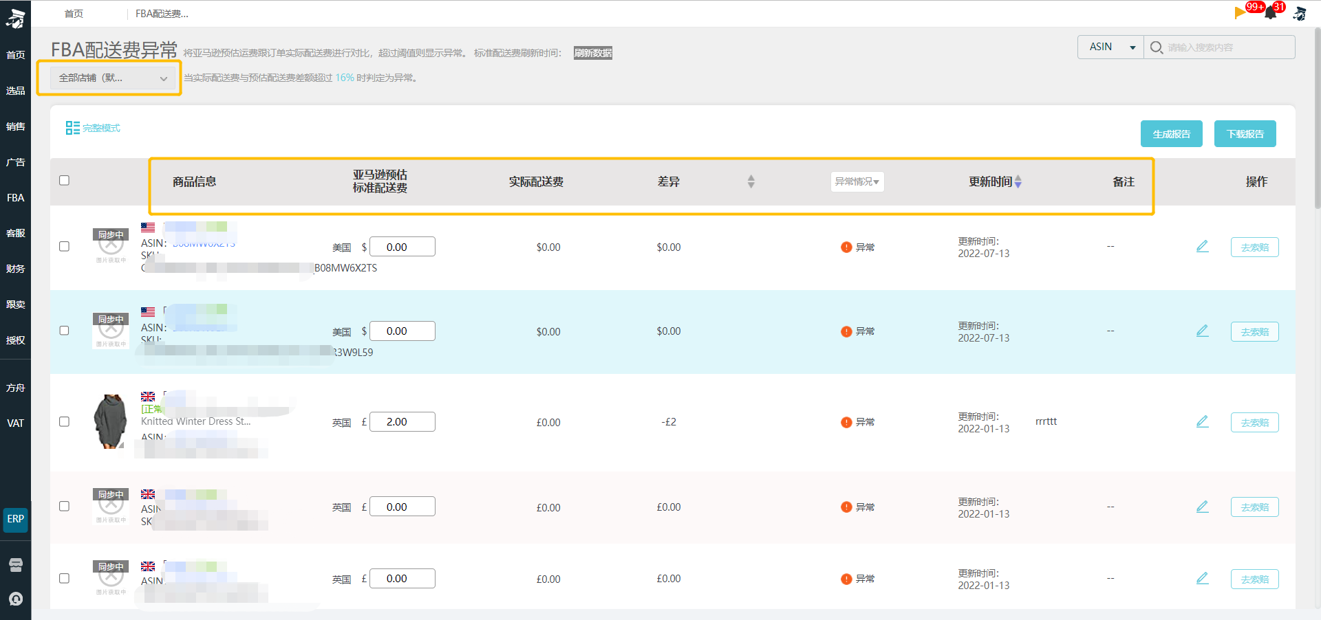
Task: Click 异常 status icon in B08MW6X2TS row
Action: pyautogui.click(x=846, y=247)
